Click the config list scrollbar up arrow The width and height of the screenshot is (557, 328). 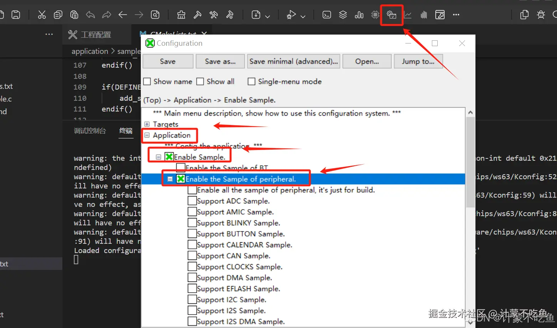coord(470,112)
